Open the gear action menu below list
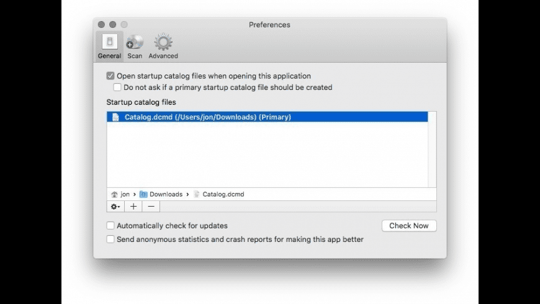The height and width of the screenshot is (304, 540). pyautogui.click(x=115, y=207)
